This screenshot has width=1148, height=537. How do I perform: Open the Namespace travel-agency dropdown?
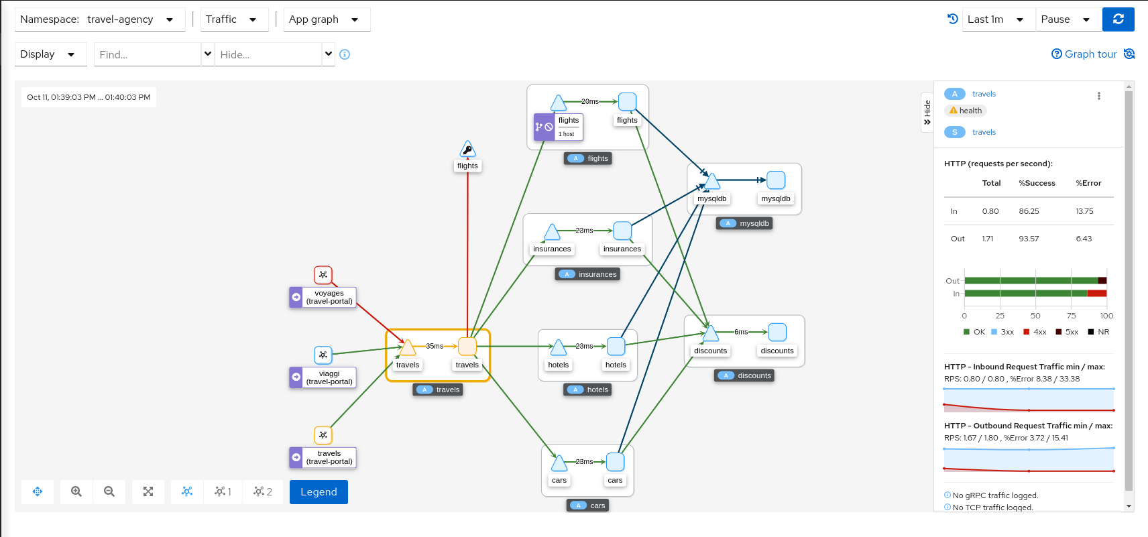pyautogui.click(x=99, y=19)
